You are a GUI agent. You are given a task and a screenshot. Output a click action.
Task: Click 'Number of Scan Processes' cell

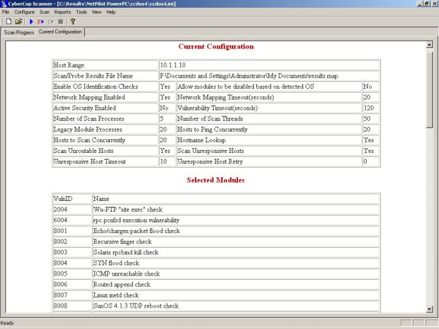[105, 119]
